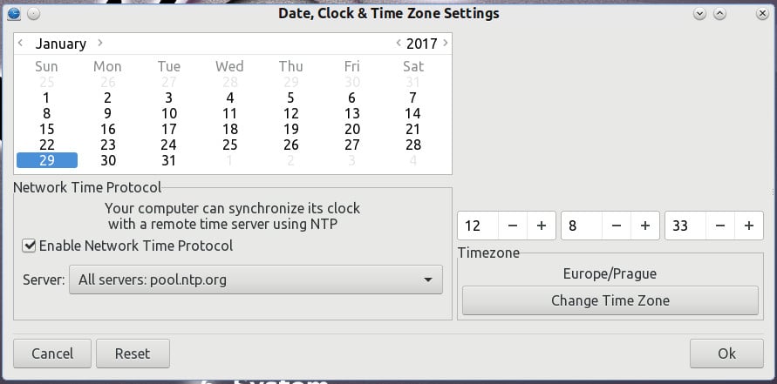Go to the next year arrow

tap(446, 43)
